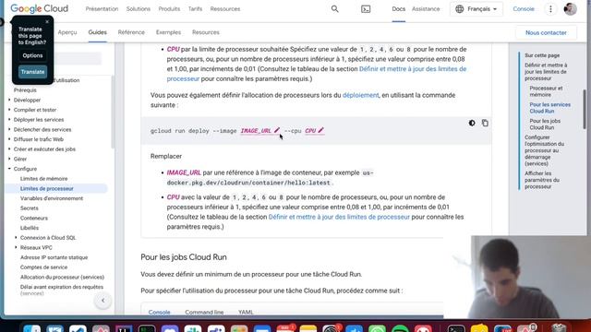Open the Resources tab in subnav

pos(205,32)
